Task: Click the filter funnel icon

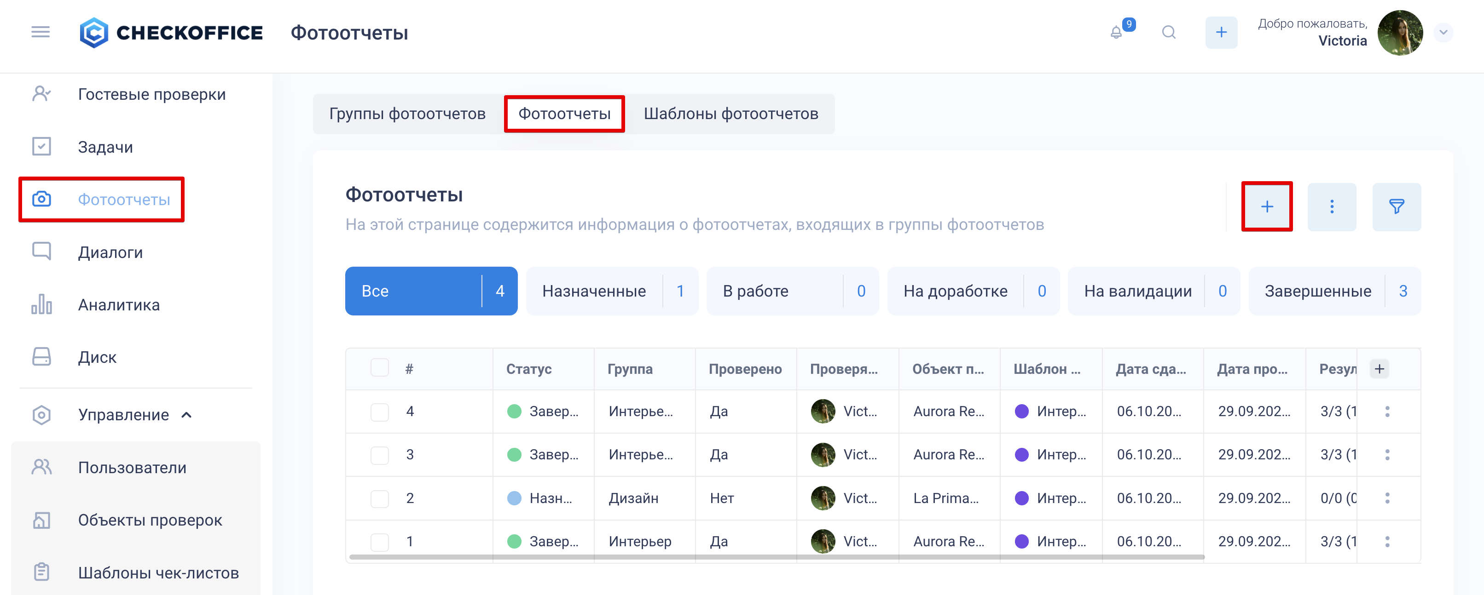Action: tap(1396, 206)
